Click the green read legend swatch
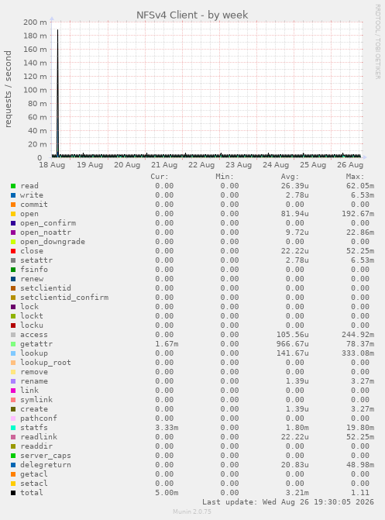 (13, 186)
